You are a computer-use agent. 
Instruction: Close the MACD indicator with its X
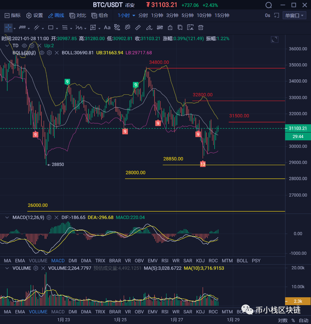pos(56,217)
